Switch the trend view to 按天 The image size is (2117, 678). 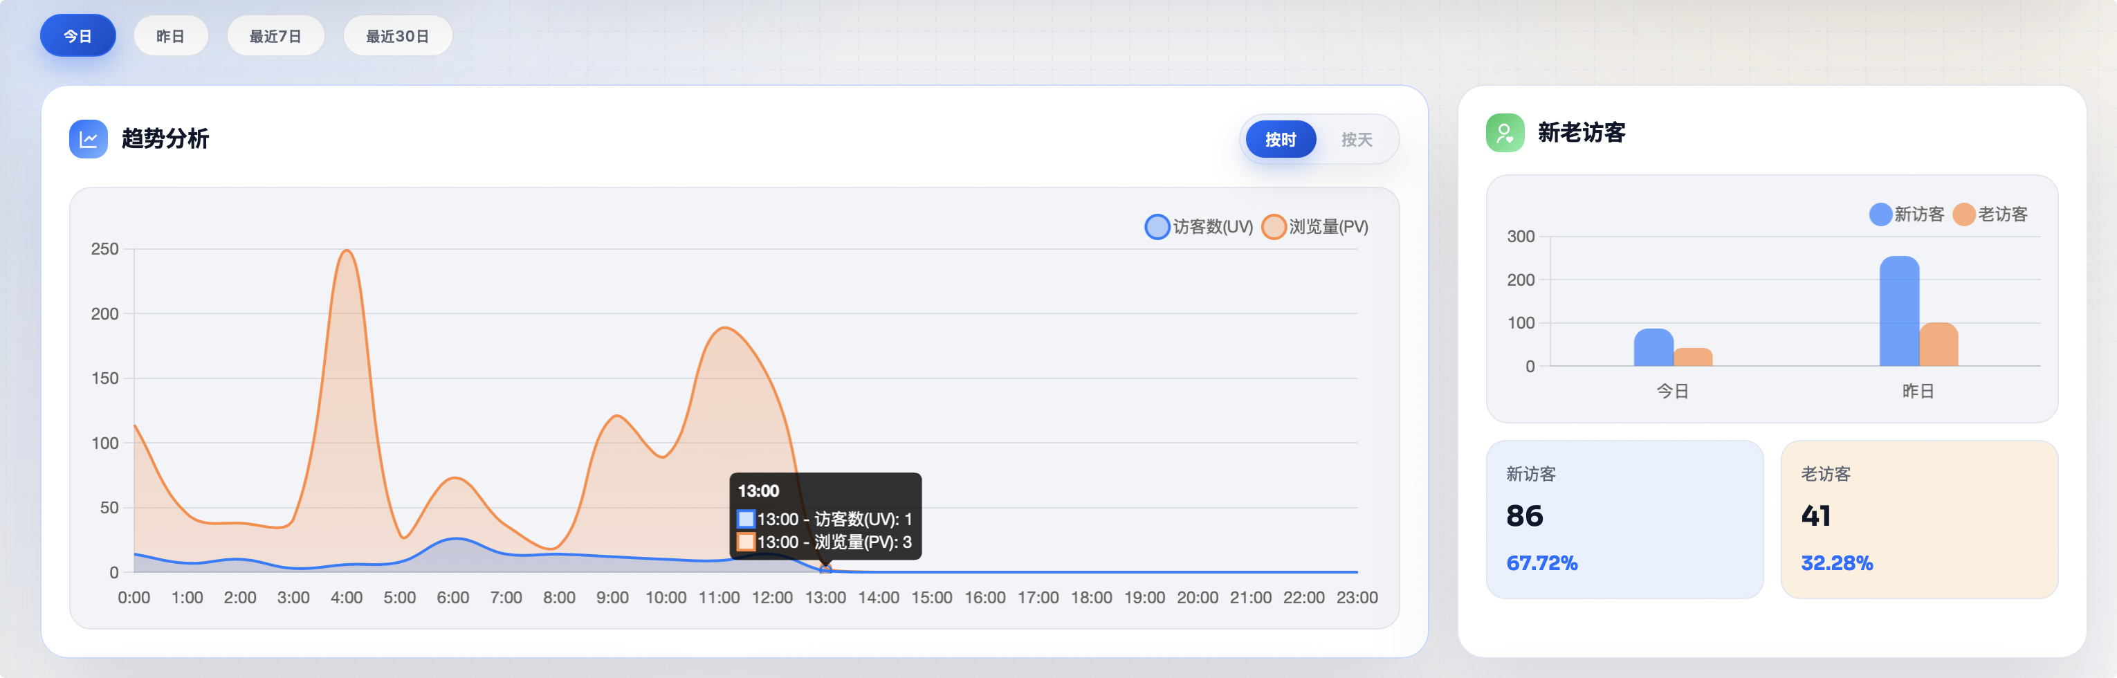[x=1356, y=140]
